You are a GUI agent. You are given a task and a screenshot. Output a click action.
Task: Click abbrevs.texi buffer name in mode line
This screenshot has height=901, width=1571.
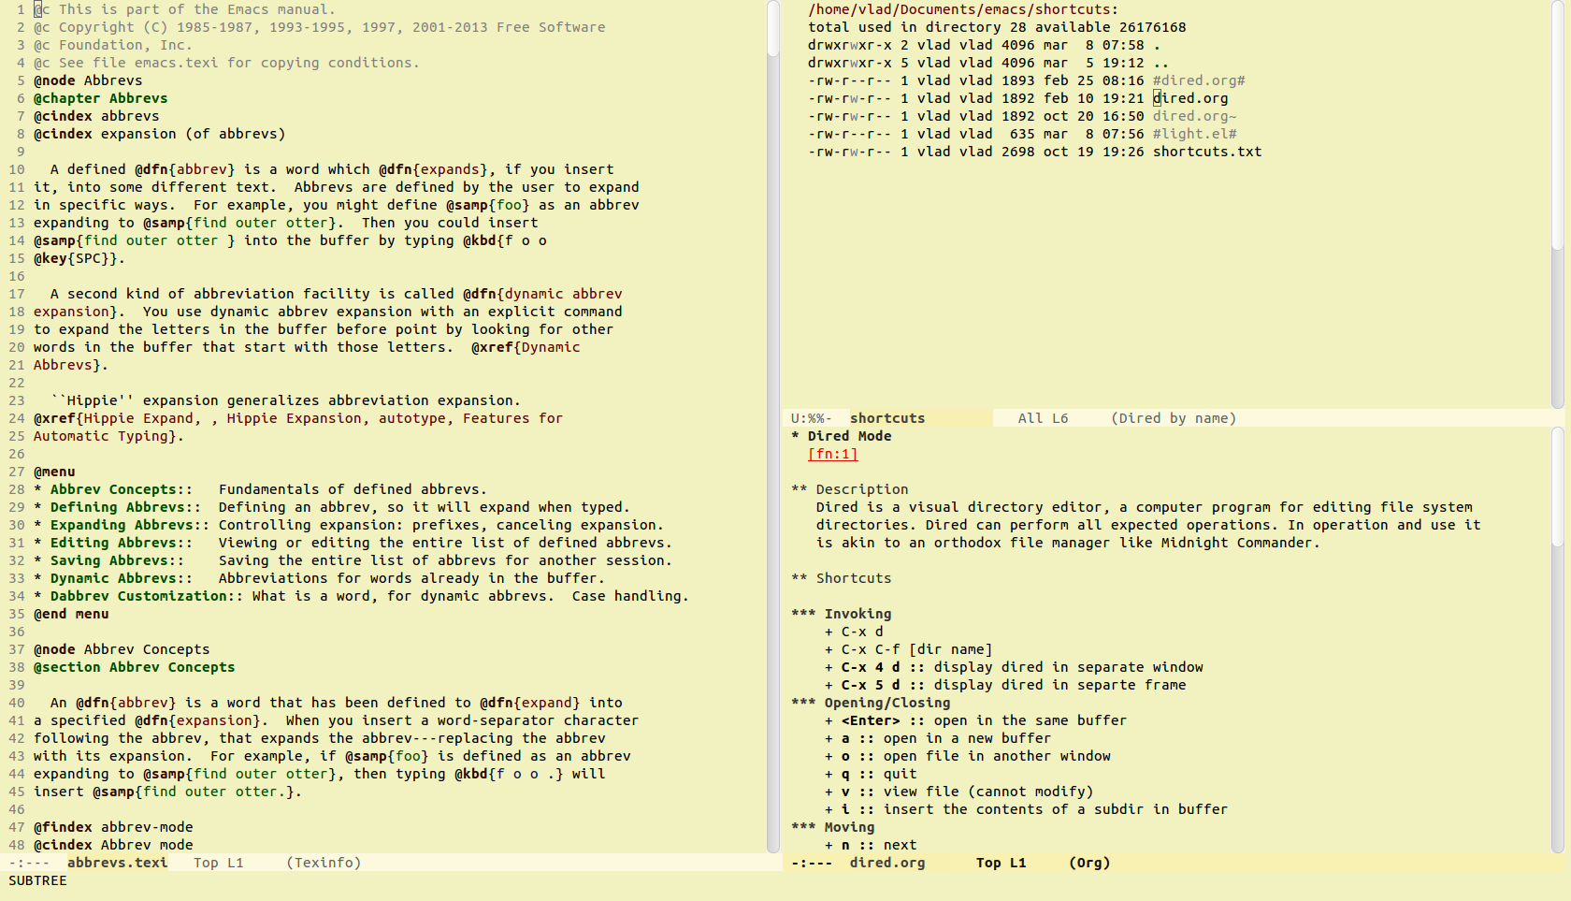117,863
